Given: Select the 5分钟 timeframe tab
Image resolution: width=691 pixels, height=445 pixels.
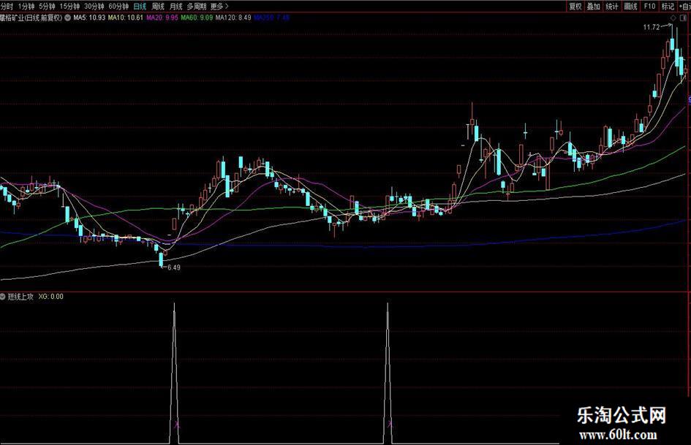Looking at the screenshot, I should (47, 6).
